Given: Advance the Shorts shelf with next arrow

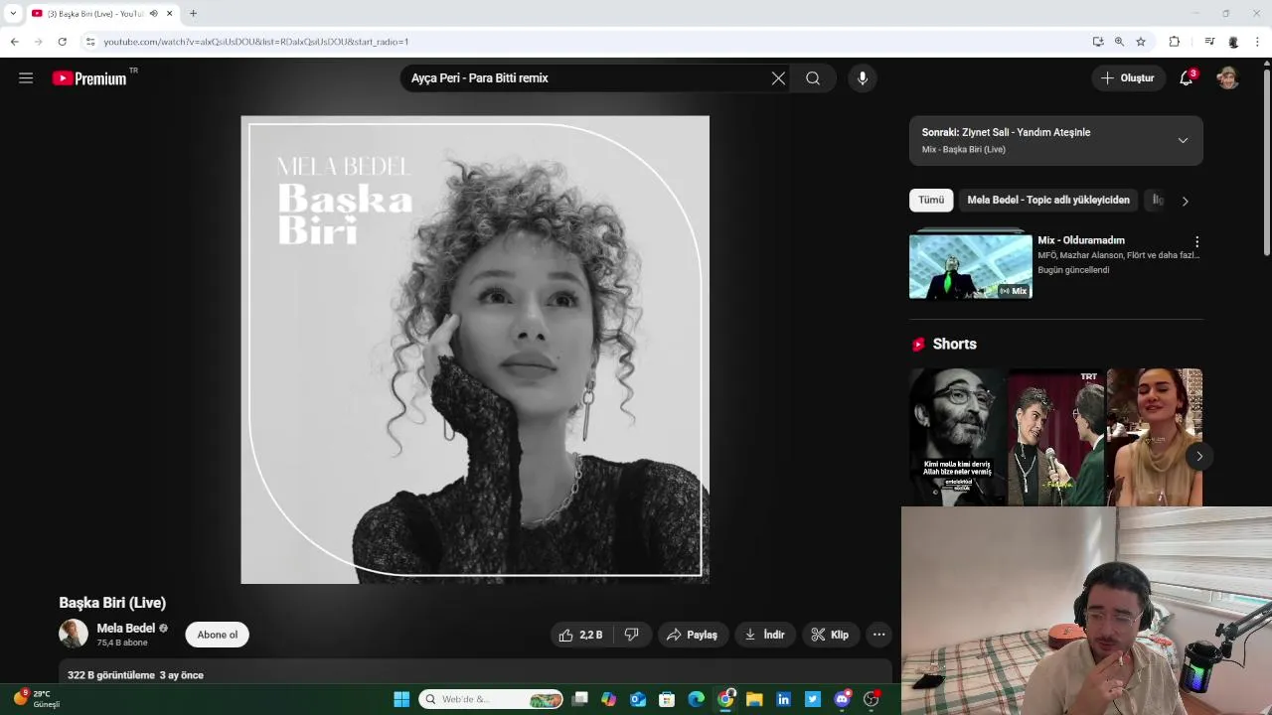Looking at the screenshot, I should click(x=1199, y=457).
